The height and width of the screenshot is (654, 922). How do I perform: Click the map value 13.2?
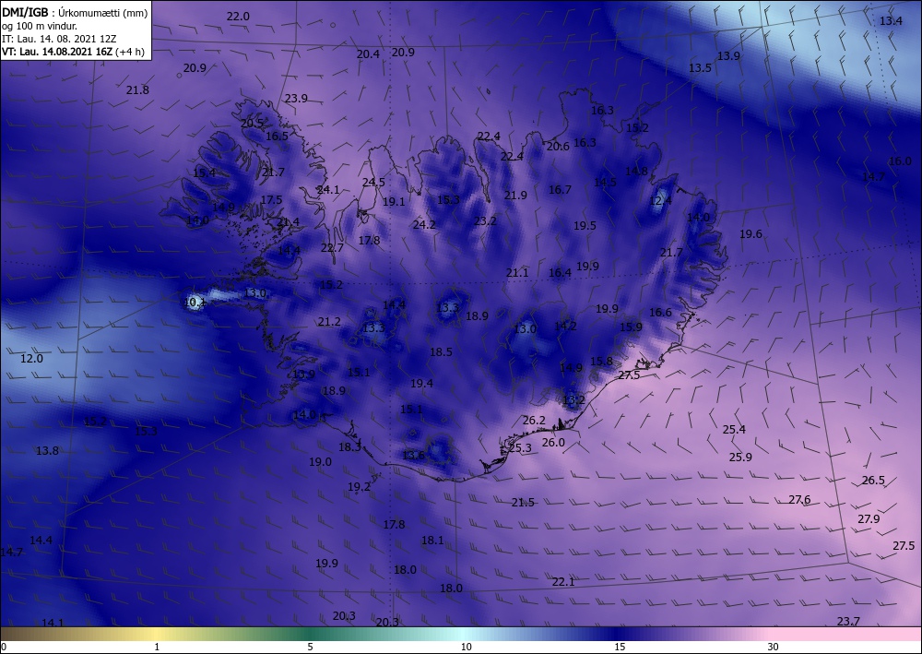pos(573,400)
